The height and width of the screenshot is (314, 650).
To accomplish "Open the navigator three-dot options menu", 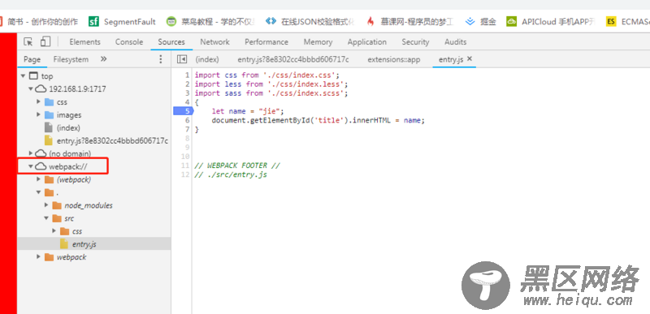I will (161, 59).
